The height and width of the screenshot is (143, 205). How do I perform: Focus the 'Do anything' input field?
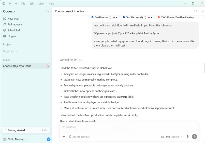(x=129, y=127)
